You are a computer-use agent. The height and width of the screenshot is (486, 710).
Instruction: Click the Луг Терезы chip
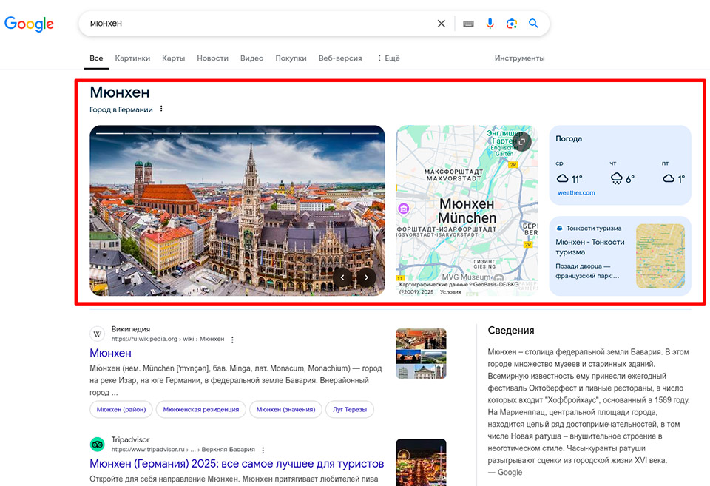pos(350,410)
